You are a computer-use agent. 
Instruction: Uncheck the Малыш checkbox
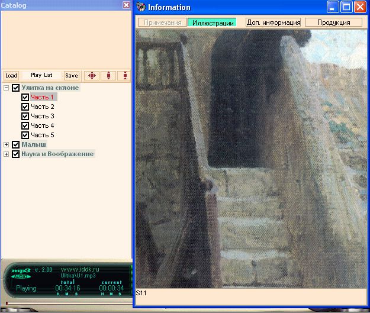click(16, 144)
